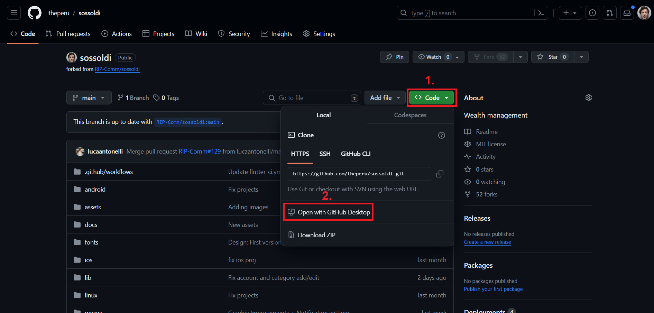Open the Readme link in About

pyautogui.click(x=481, y=132)
